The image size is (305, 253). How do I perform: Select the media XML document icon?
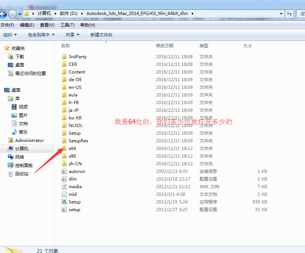click(64, 187)
